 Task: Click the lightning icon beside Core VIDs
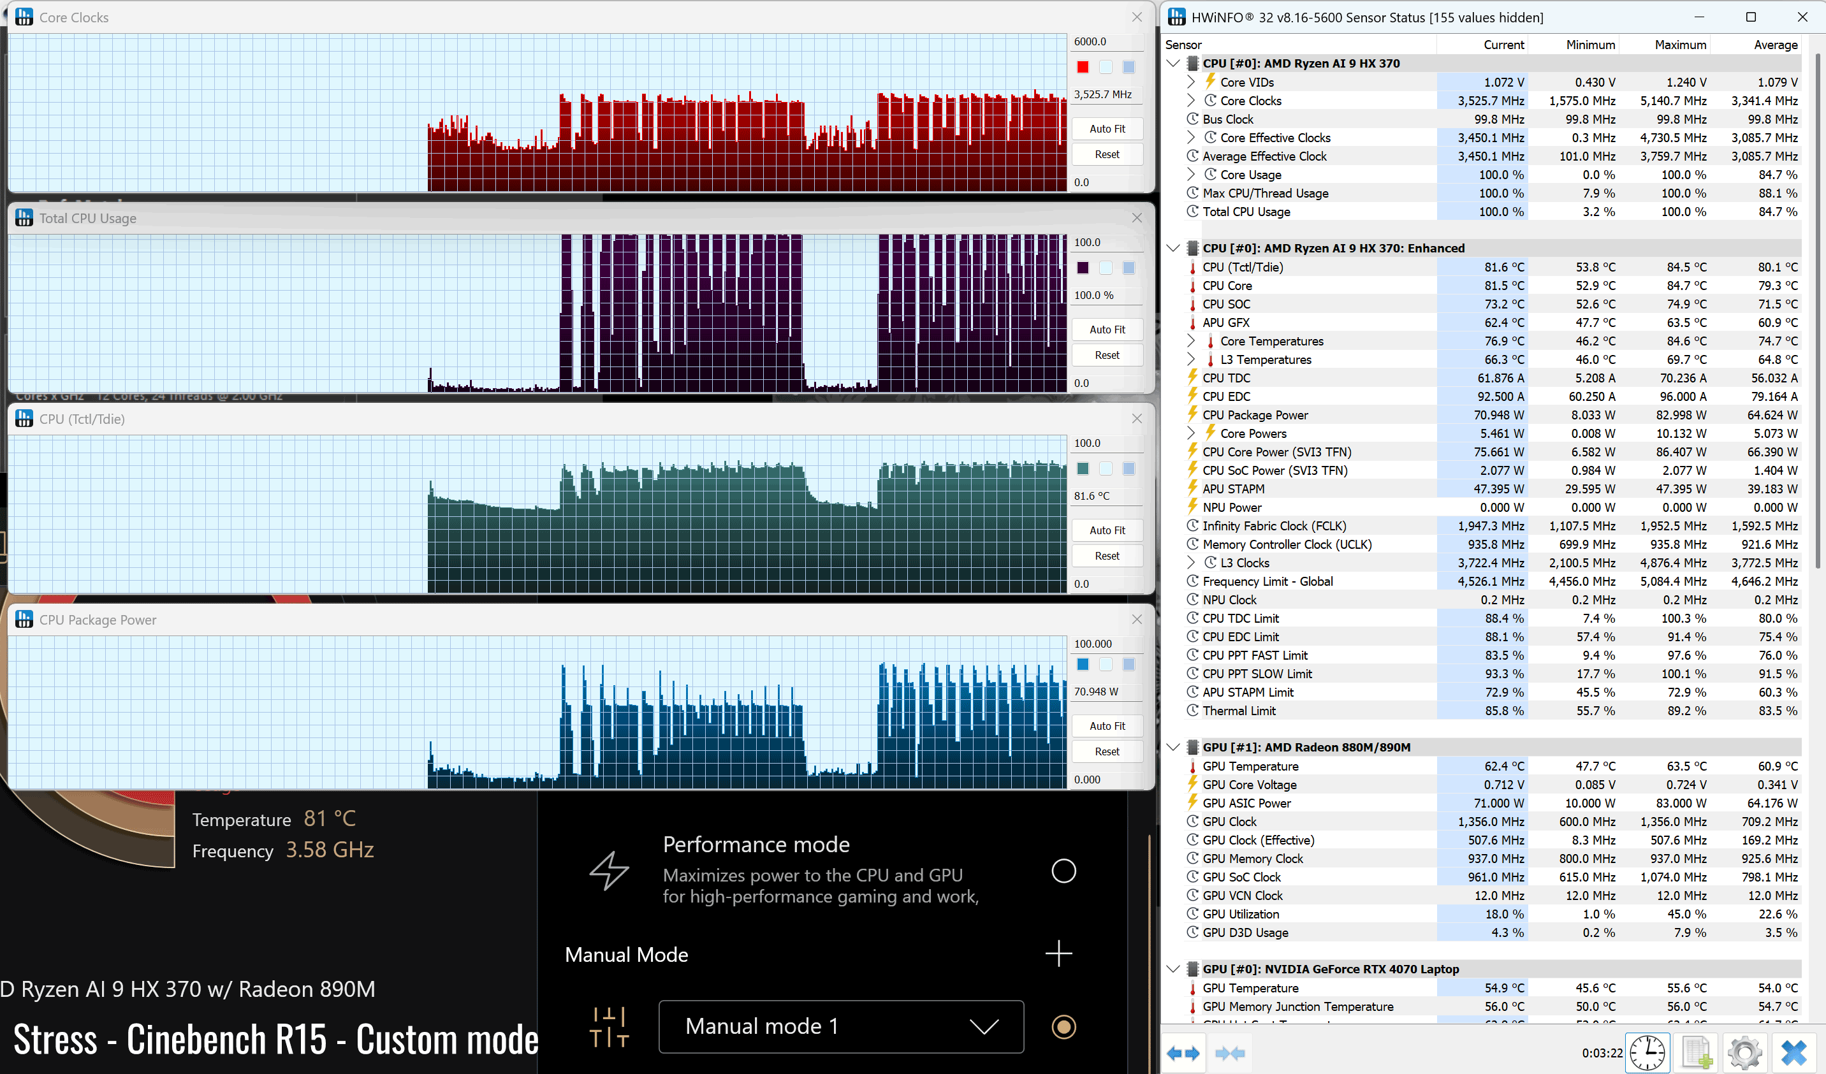[1210, 81]
